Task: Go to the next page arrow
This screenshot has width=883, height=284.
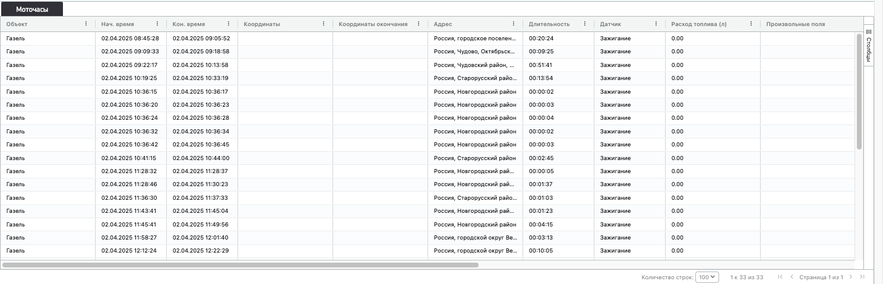Action: pos(851,277)
